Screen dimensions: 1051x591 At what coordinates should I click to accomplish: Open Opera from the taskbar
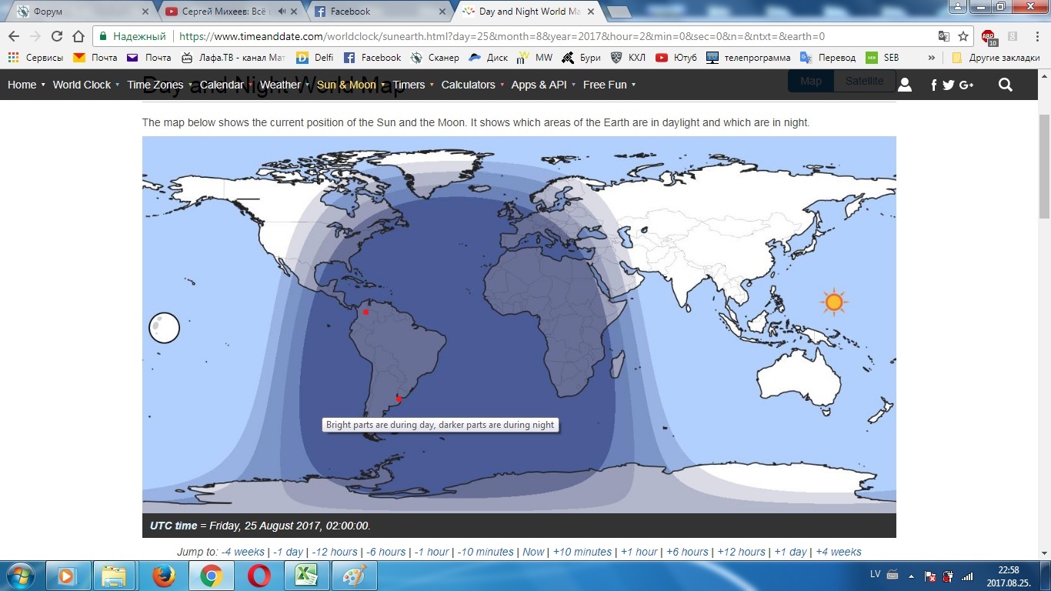tap(259, 576)
